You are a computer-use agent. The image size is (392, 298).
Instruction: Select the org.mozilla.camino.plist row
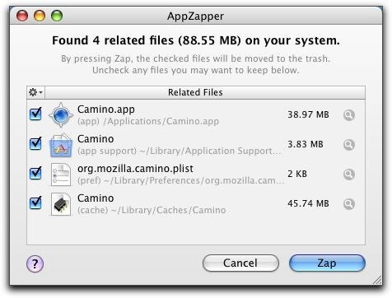click(x=196, y=175)
